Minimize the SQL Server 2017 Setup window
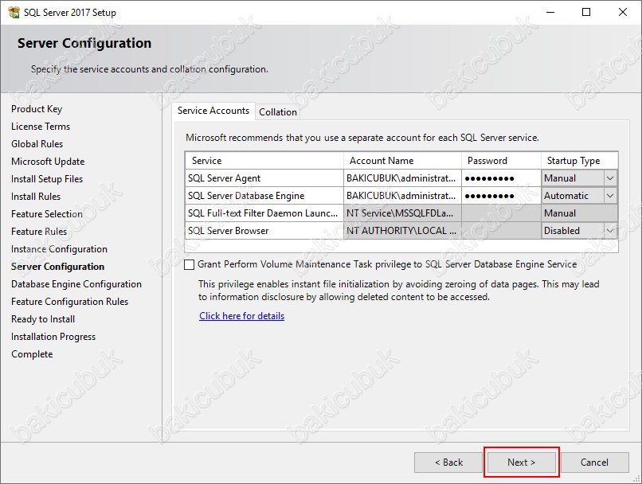The height and width of the screenshot is (484, 642). 550,12
